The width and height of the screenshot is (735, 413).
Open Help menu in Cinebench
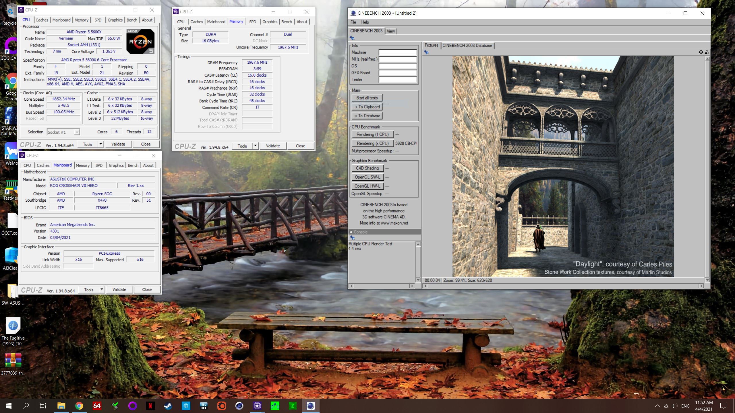(365, 22)
